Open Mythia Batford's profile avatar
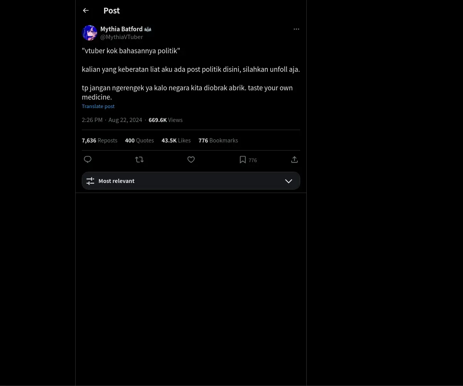 [x=90, y=33]
